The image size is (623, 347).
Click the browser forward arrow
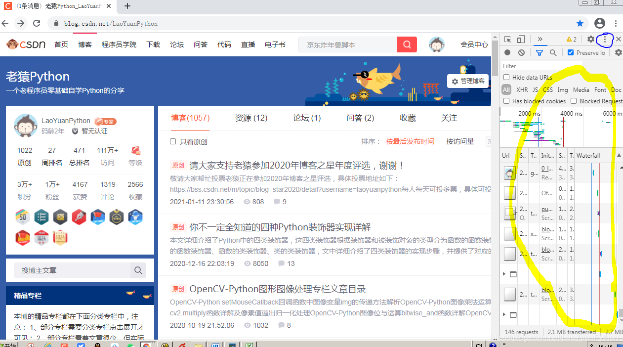[x=21, y=23]
